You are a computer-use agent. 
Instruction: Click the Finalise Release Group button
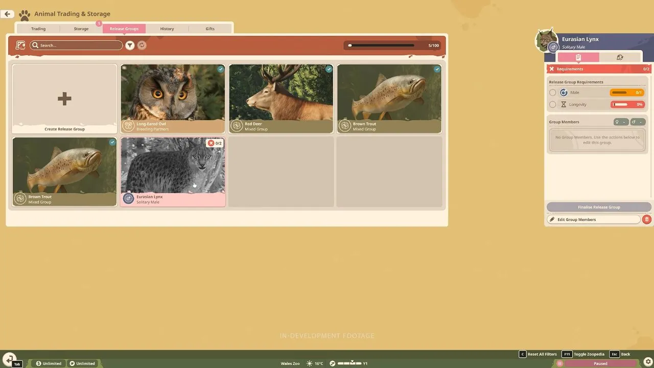pyautogui.click(x=599, y=207)
